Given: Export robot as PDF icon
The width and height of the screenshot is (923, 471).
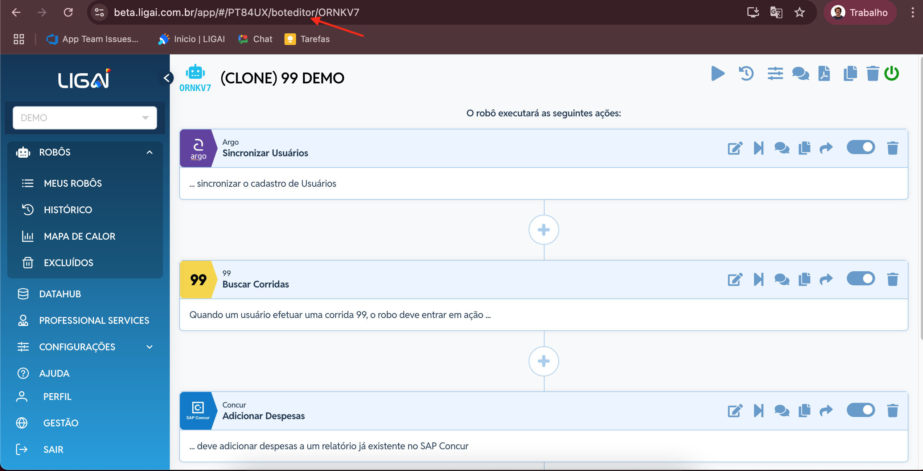Looking at the screenshot, I should pos(824,74).
